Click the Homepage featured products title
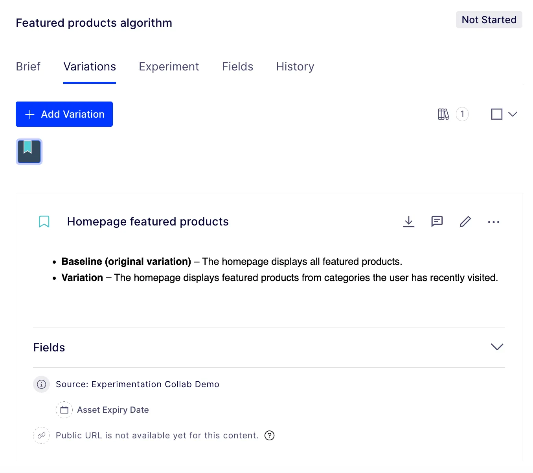 [x=148, y=222]
